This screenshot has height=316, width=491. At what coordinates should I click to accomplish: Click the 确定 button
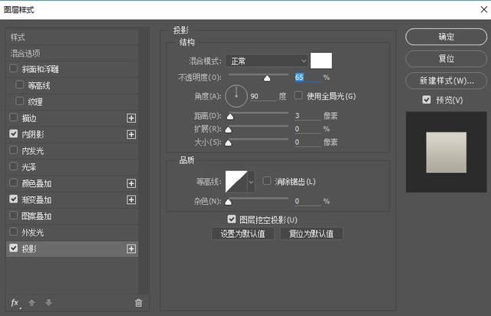pos(446,37)
